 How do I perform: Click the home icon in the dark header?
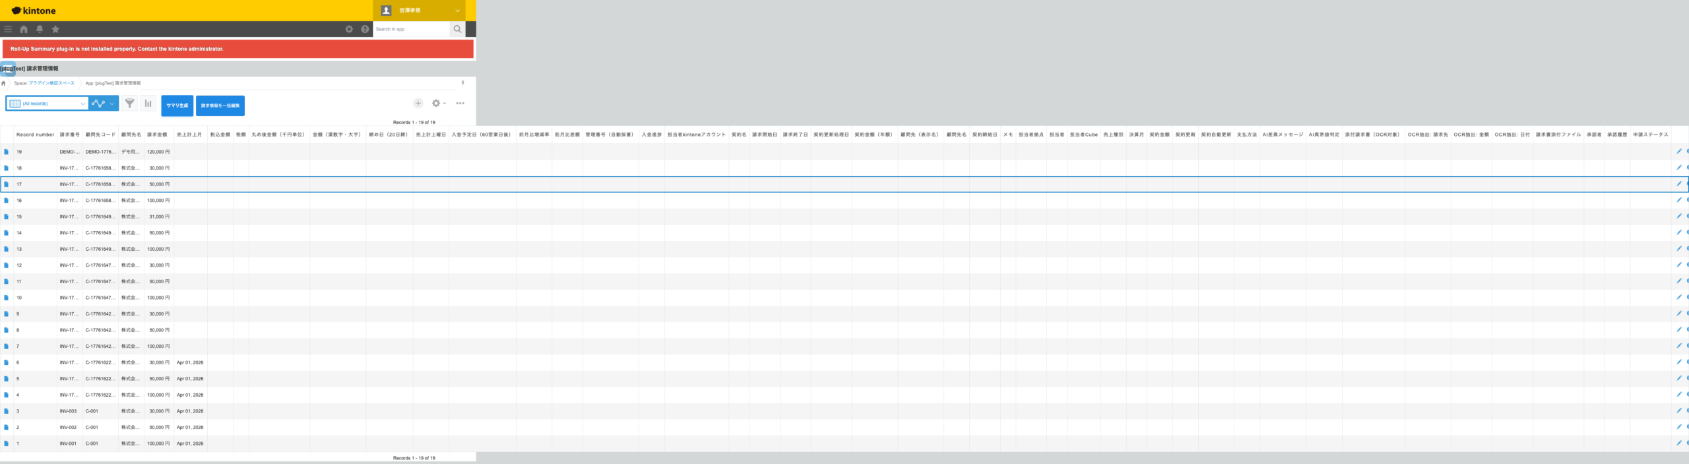24,29
